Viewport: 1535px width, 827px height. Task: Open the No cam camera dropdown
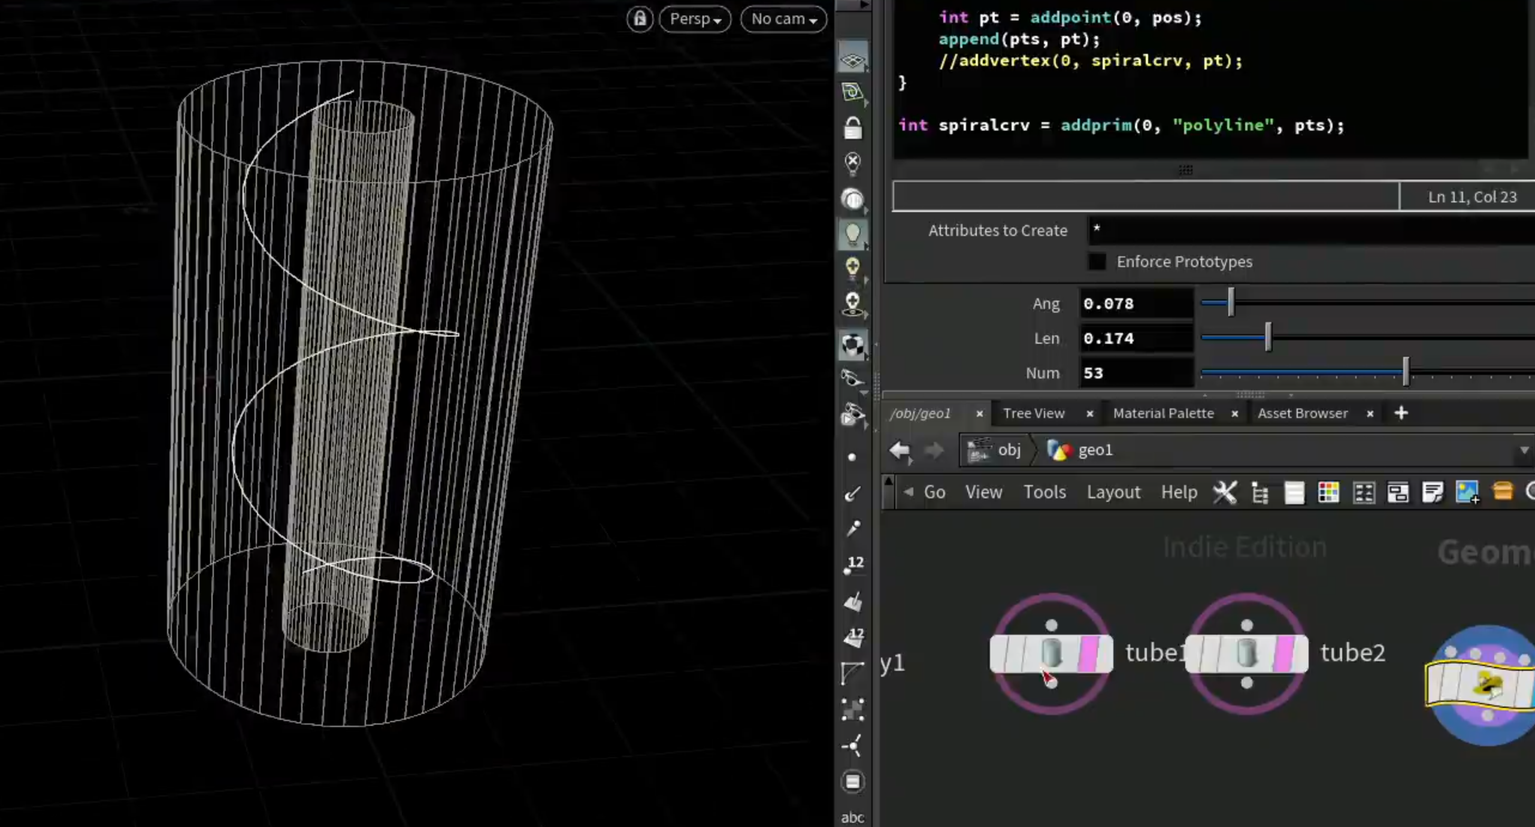pyautogui.click(x=783, y=19)
